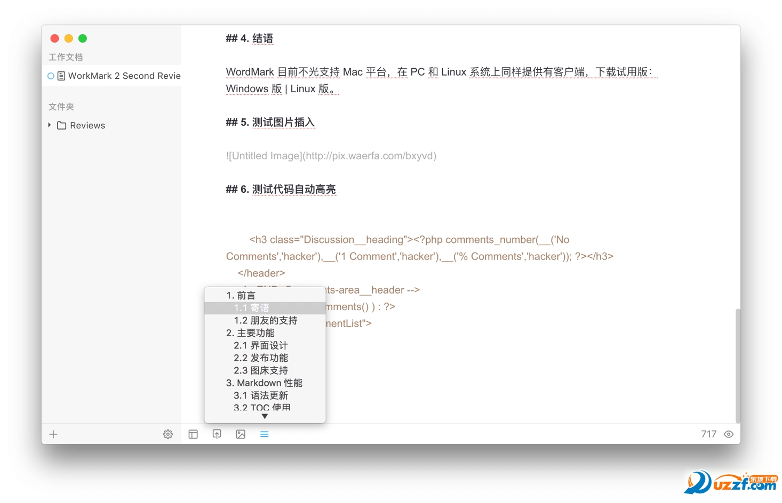Open the Windows 版 download link

click(x=254, y=88)
